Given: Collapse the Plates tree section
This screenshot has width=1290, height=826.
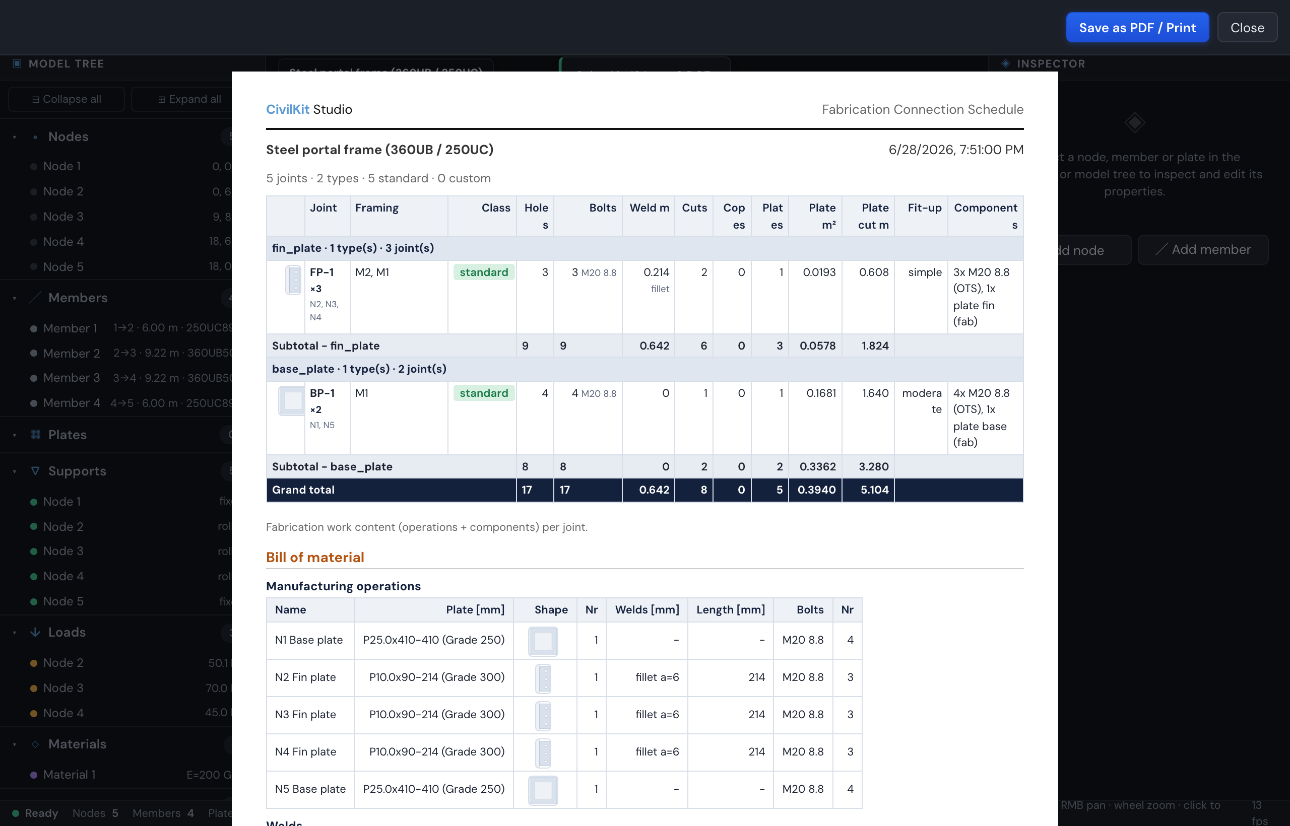Looking at the screenshot, I should point(15,435).
